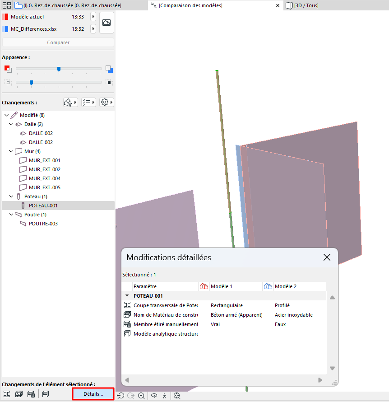Click the model blend slider handle
The width and height of the screenshot is (389, 402).
tap(59, 69)
